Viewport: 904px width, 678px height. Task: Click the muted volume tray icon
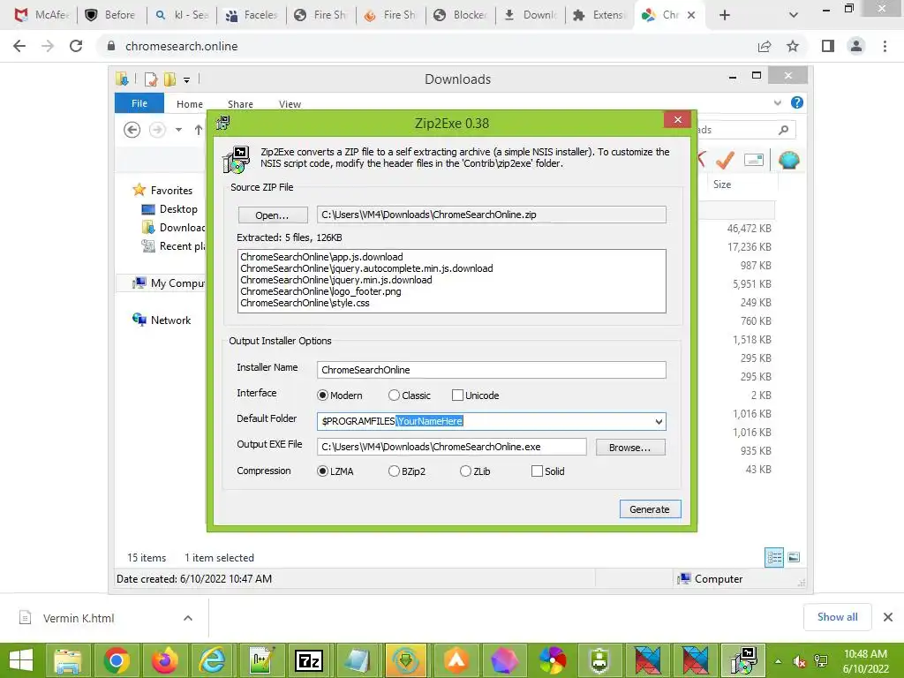point(799,660)
